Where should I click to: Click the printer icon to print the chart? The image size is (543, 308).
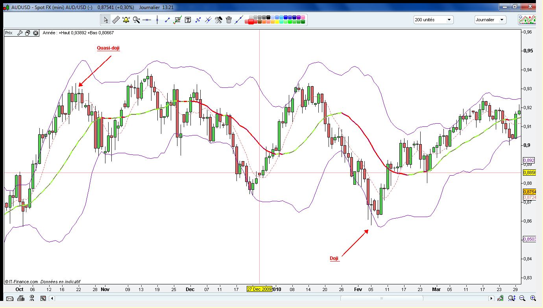[20, 298]
